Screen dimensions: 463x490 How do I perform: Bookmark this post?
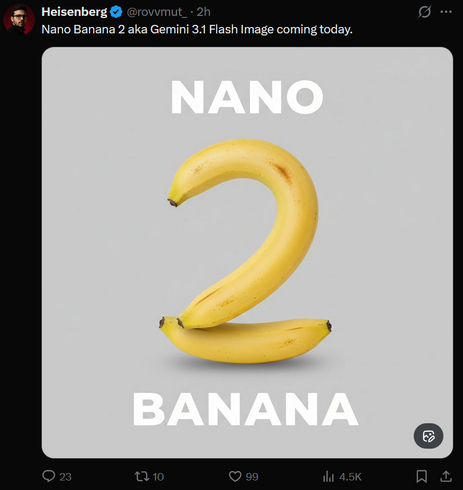pos(422,477)
